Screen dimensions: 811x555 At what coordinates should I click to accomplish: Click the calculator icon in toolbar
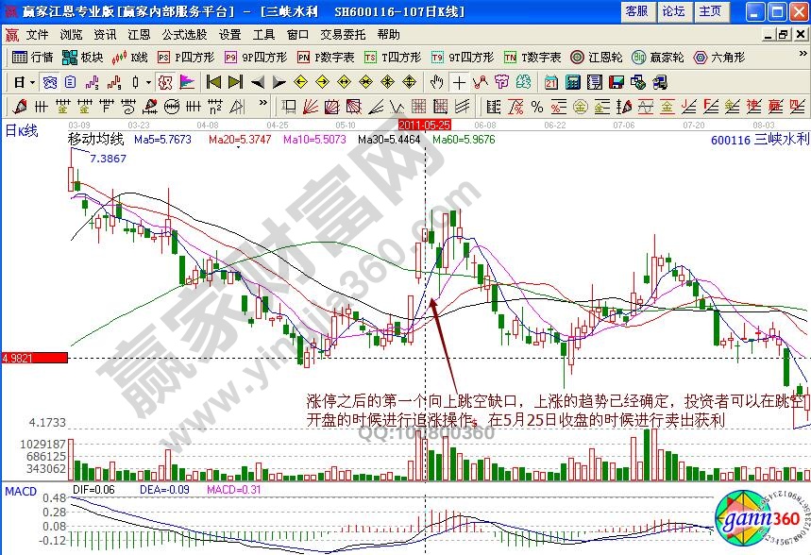[x=574, y=82]
